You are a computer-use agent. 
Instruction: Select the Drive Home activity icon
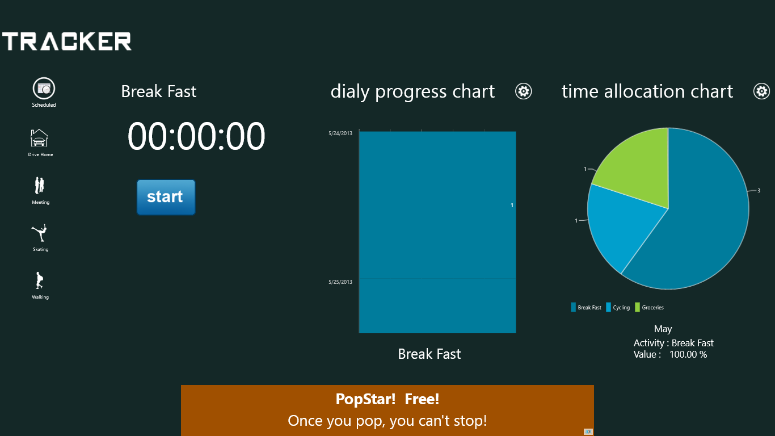[x=39, y=138]
